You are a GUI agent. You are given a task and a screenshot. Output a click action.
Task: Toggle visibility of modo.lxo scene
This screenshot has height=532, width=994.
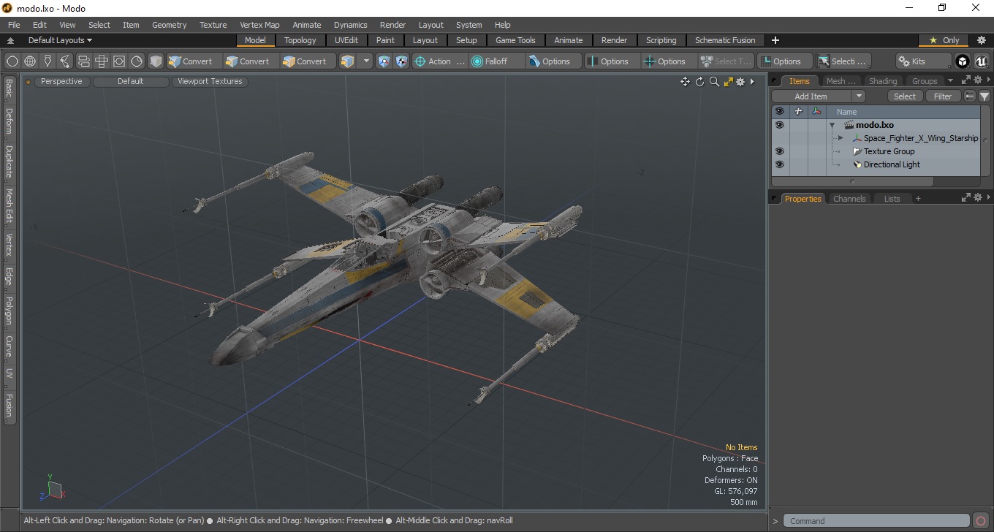(779, 125)
